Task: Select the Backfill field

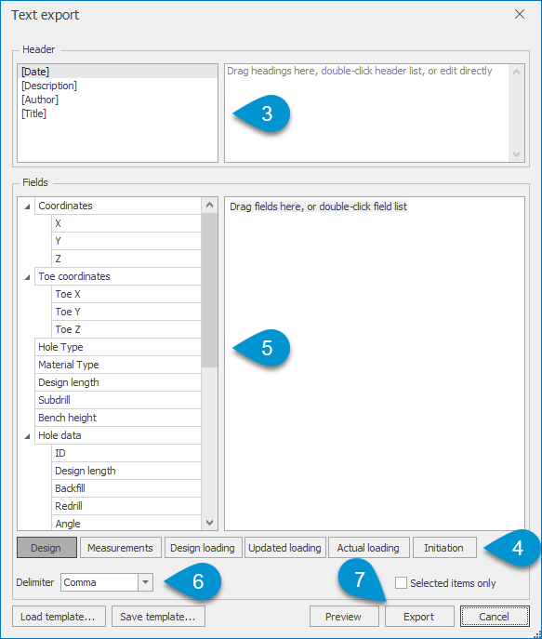Action: click(126, 488)
